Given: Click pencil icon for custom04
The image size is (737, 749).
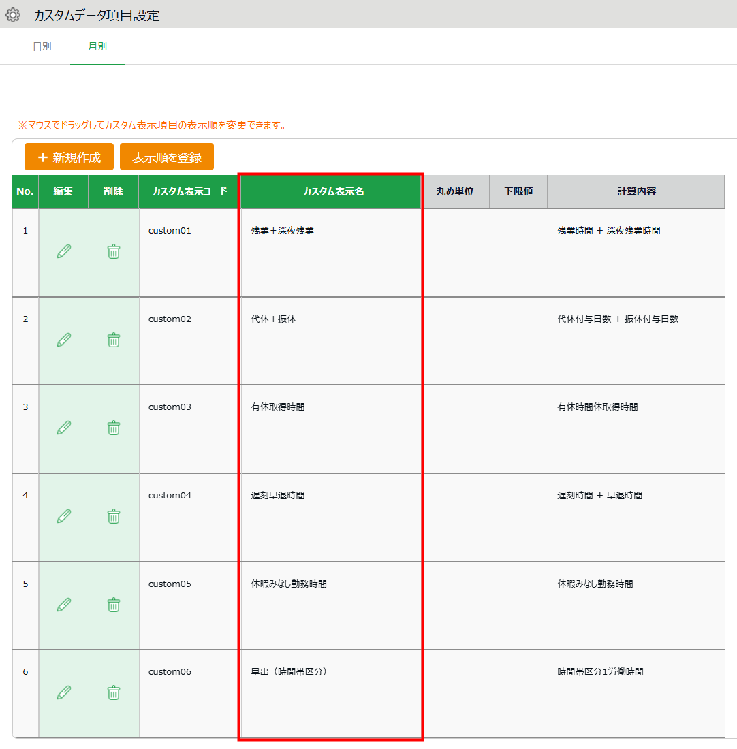Looking at the screenshot, I should tap(64, 516).
